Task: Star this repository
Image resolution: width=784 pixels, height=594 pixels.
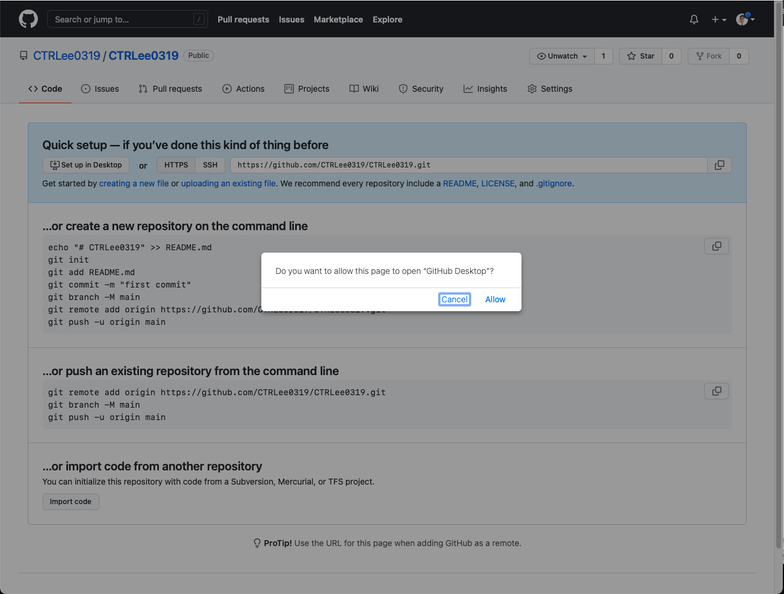Action: (x=641, y=56)
